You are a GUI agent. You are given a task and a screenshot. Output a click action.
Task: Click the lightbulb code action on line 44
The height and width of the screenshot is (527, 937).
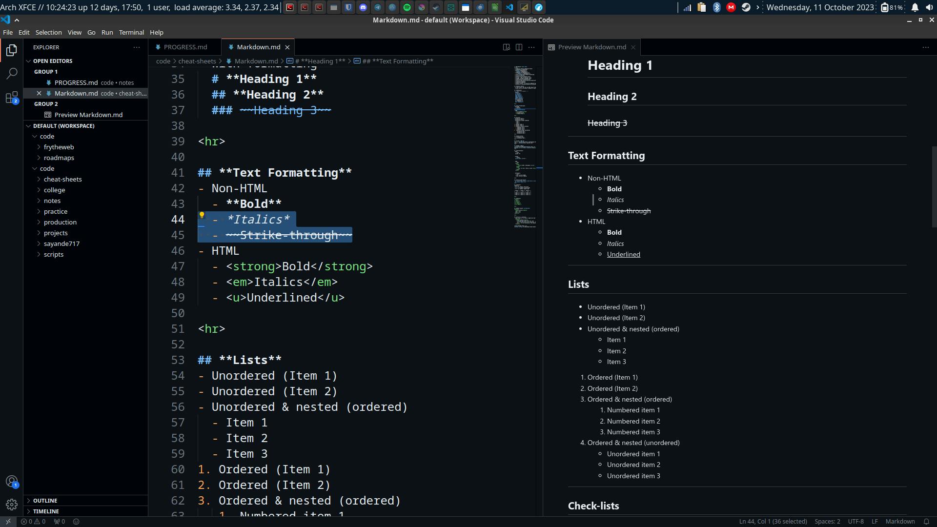(x=202, y=215)
